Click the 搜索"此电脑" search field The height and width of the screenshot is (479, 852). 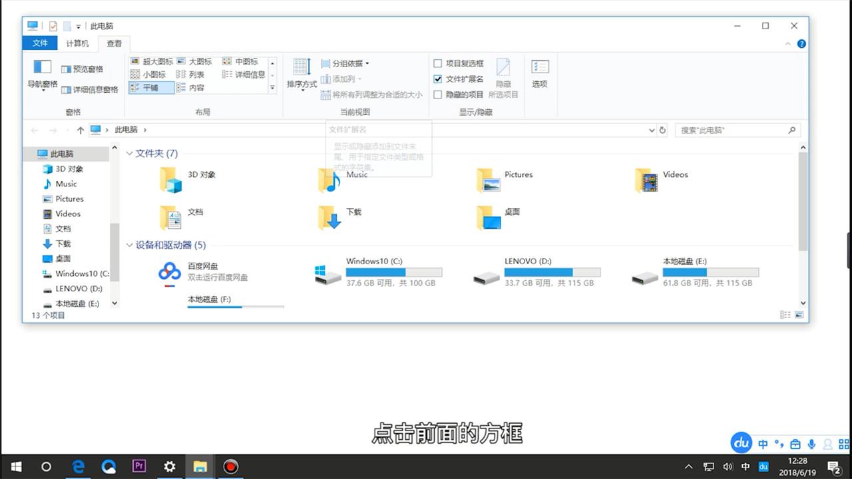738,130
